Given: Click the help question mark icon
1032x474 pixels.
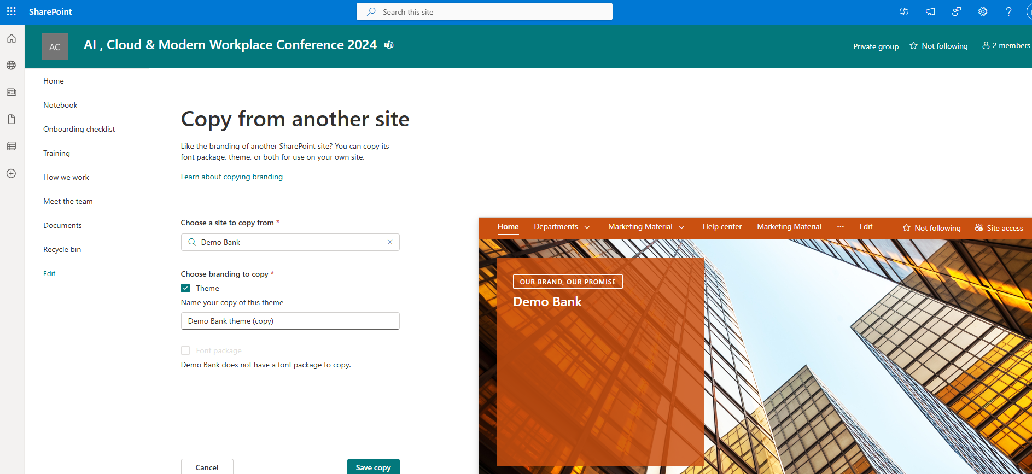Looking at the screenshot, I should (1008, 11).
